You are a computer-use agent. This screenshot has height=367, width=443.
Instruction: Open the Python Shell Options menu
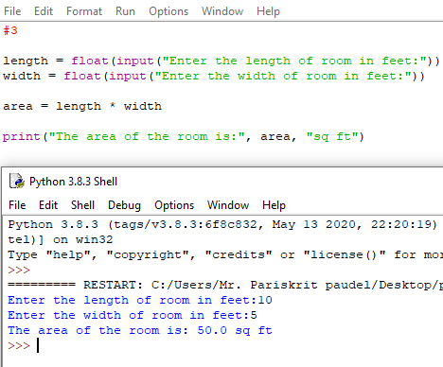[x=174, y=205]
